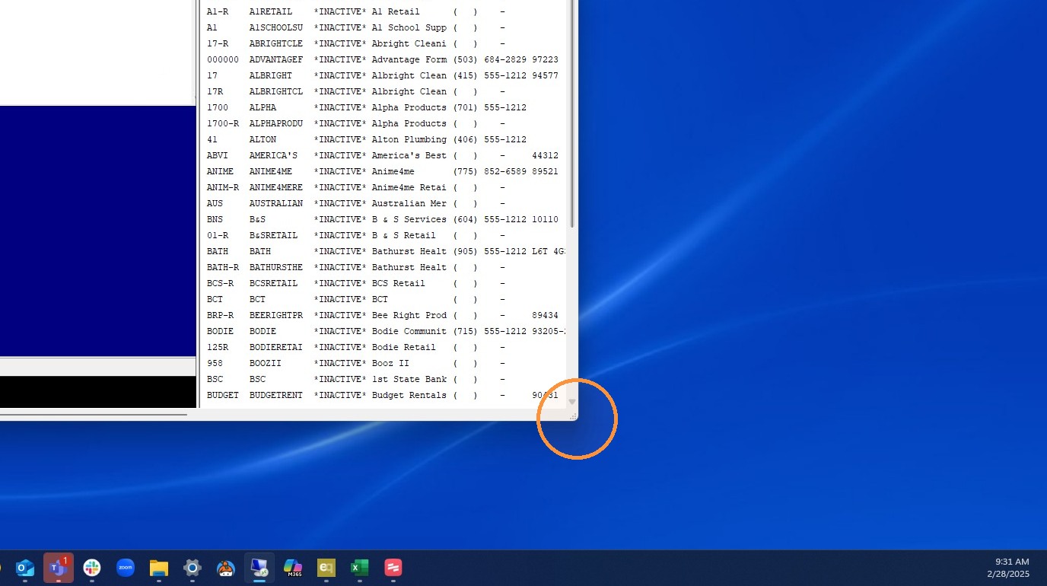Open Microsoft Teams from the taskbar

59,568
